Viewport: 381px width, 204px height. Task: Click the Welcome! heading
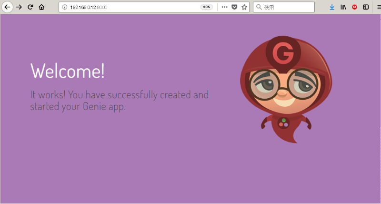tap(68, 71)
